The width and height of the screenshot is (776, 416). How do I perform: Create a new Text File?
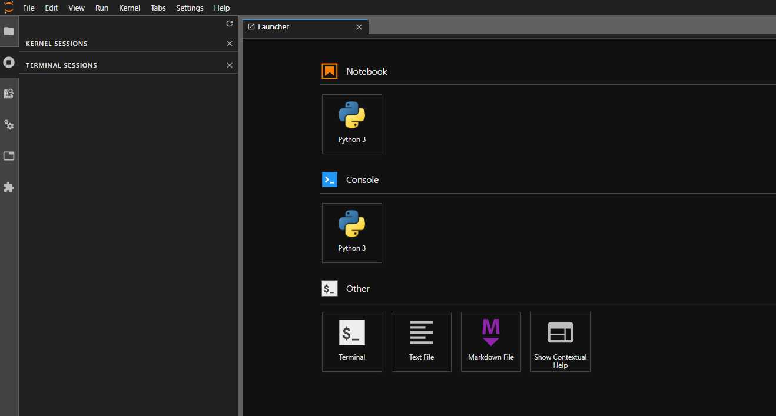pos(422,342)
